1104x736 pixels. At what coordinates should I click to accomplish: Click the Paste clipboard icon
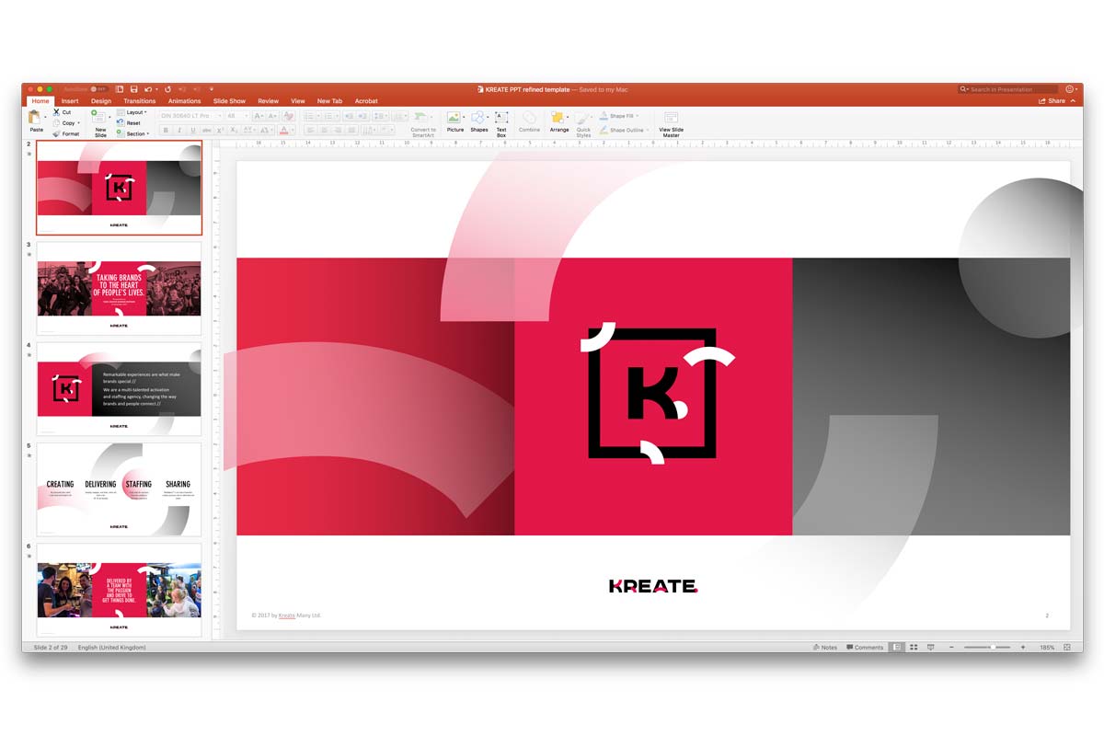pyautogui.click(x=35, y=118)
